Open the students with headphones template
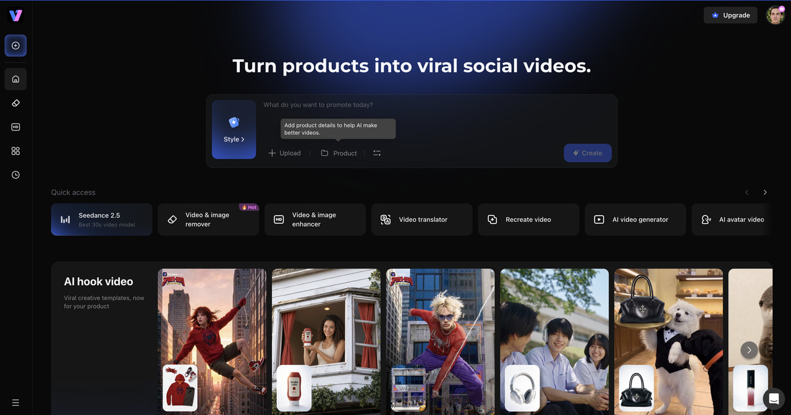The width and height of the screenshot is (791, 415). (554, 341)
